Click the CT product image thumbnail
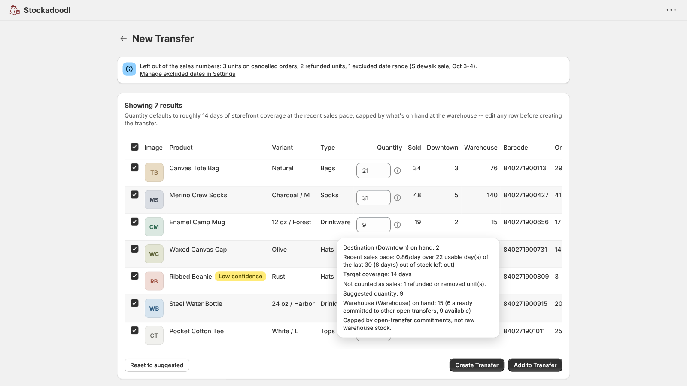This screenshot has height=386, width=687. (154, 335)
